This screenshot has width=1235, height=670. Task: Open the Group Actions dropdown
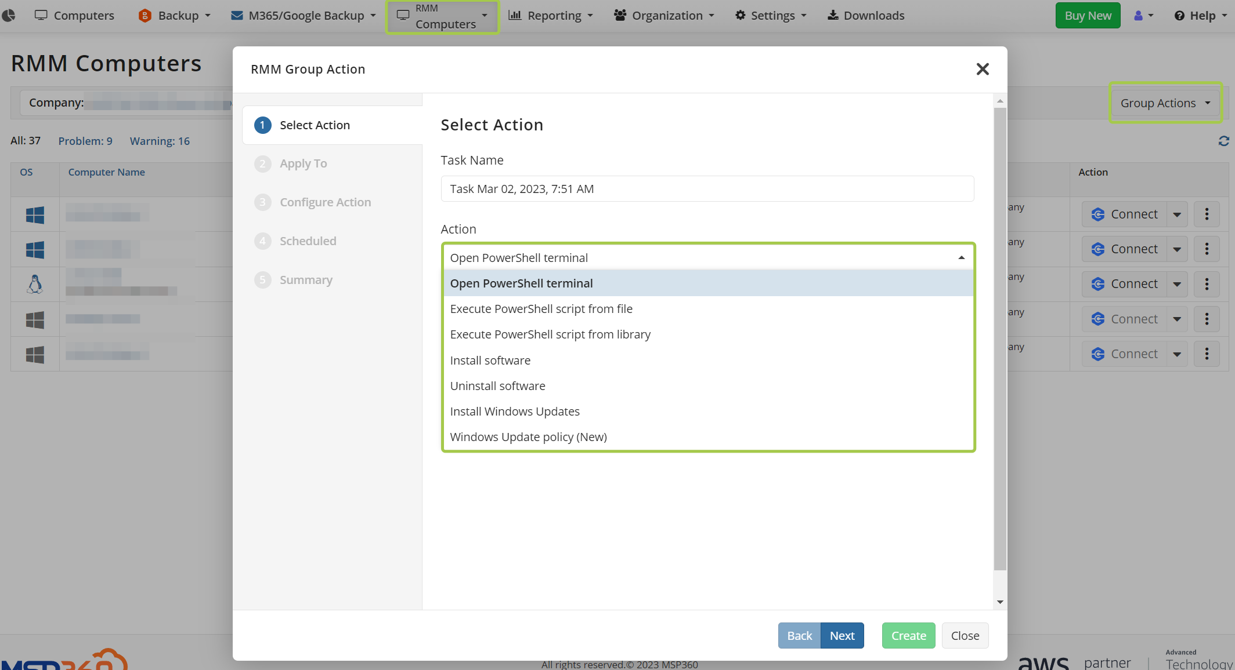coord(1165,103)
